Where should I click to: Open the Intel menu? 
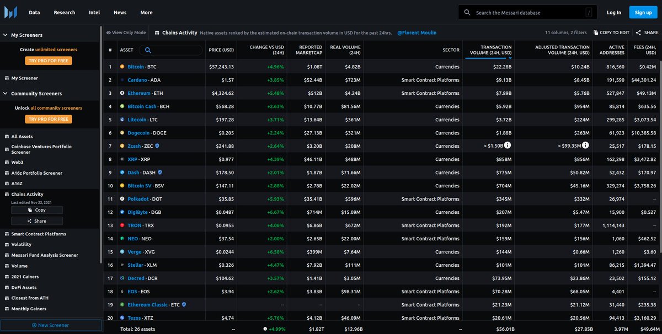pyautogui.click(x=94, y=12)
